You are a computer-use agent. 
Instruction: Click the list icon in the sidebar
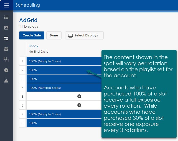[6, 17]
